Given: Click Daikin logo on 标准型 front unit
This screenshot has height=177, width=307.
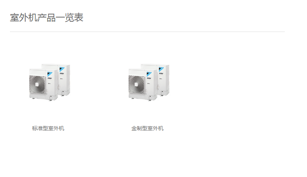Looking at the screenshot, I should (50, 74).
